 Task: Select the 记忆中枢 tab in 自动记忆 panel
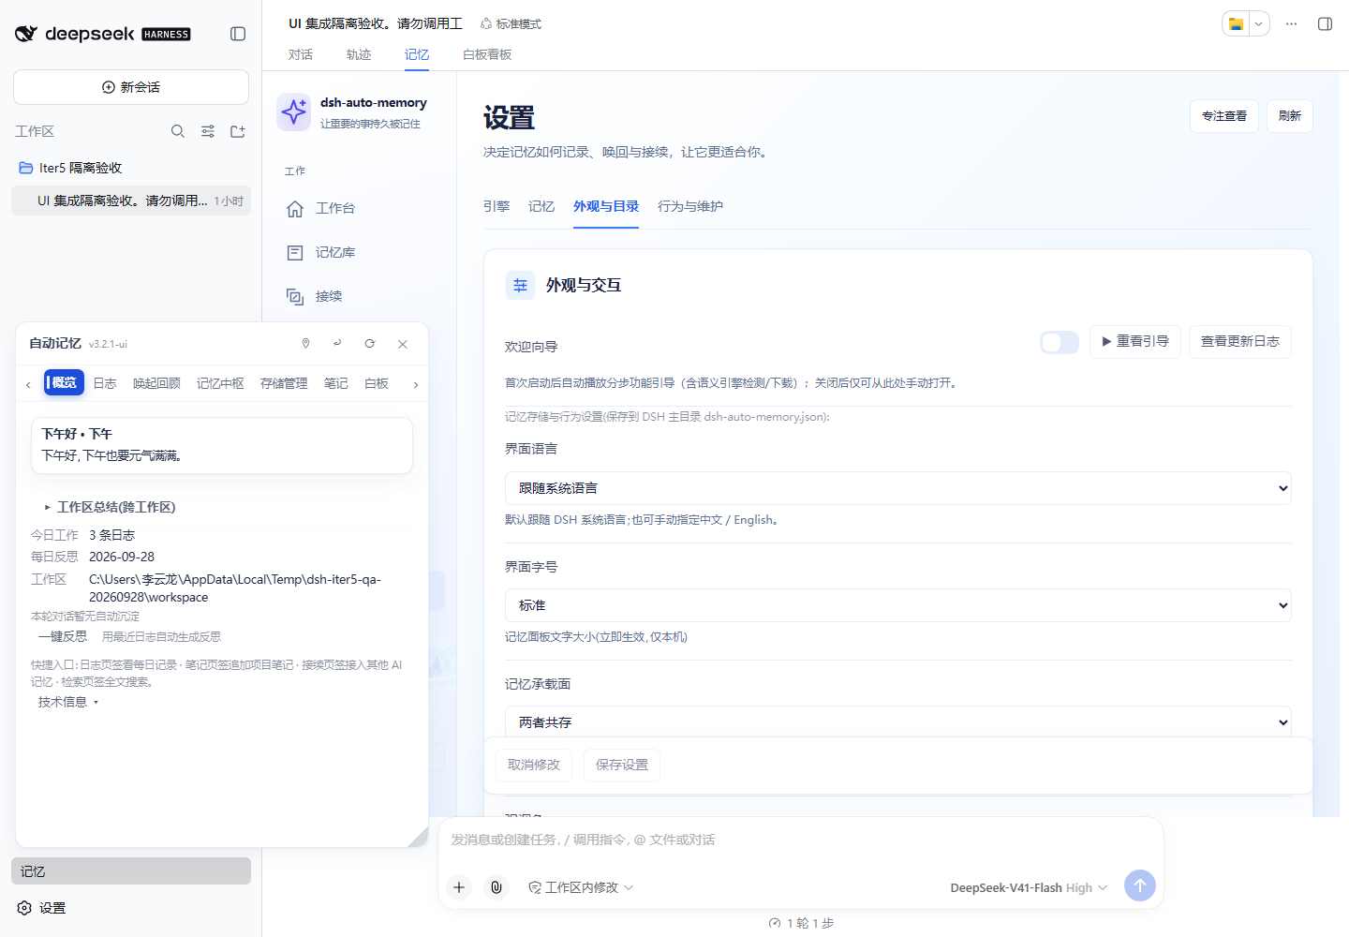click(220, 383)
